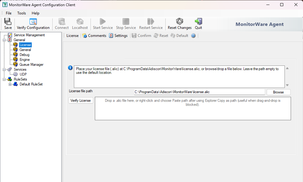
Task: Select the Engine tree node
Action: [25, 60]
